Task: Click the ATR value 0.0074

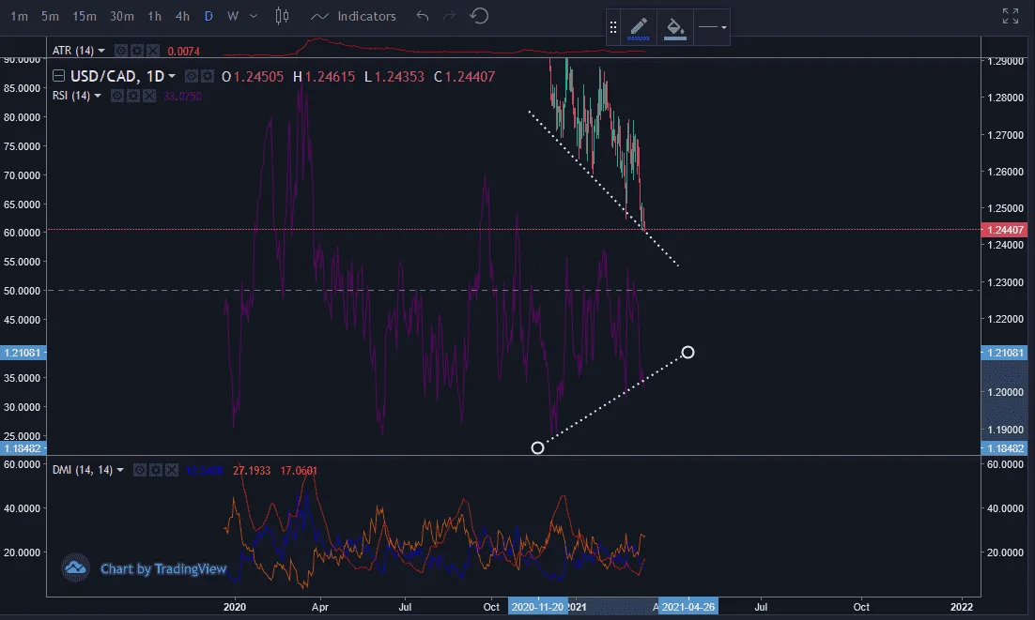Action: coord(183,51)
